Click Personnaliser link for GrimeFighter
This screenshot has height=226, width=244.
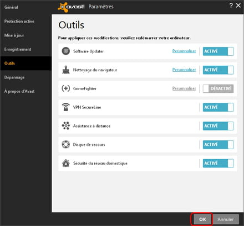click(184, 88)
